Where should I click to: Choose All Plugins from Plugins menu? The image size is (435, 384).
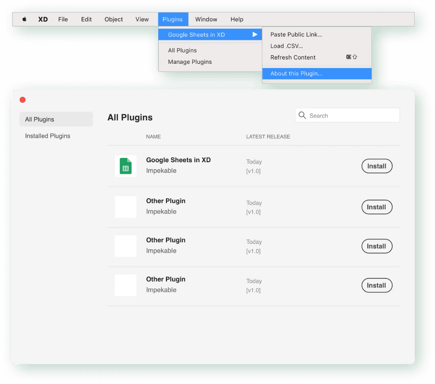coord(182,50)
